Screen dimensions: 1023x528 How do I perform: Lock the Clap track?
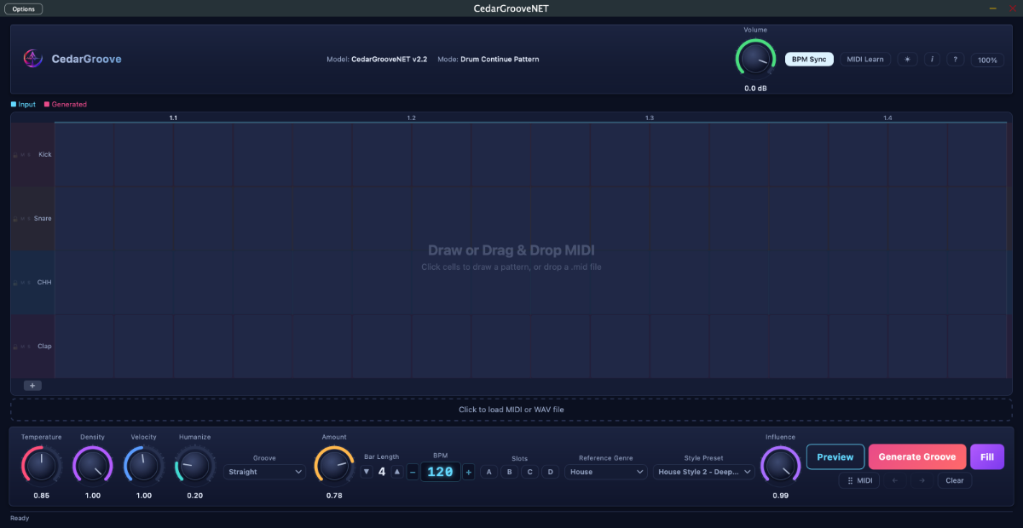click(15, 347)
